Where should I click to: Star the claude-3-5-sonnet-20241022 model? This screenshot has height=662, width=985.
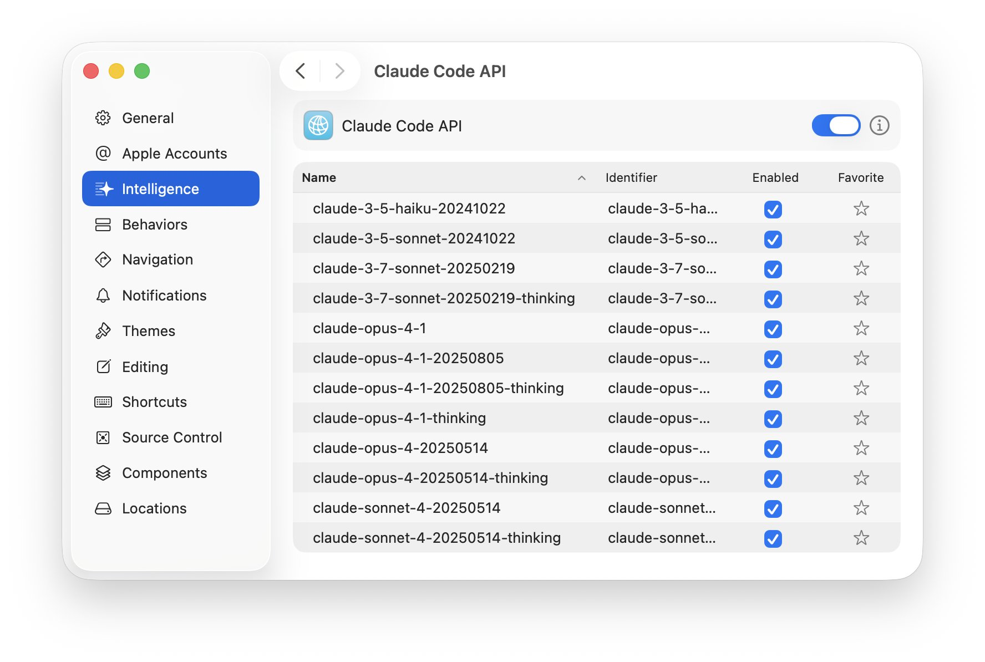coord(861,238)
